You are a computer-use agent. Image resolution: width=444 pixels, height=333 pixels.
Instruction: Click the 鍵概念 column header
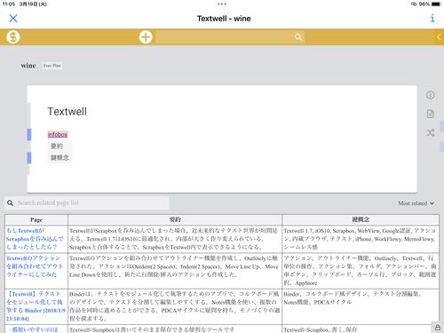361,219
